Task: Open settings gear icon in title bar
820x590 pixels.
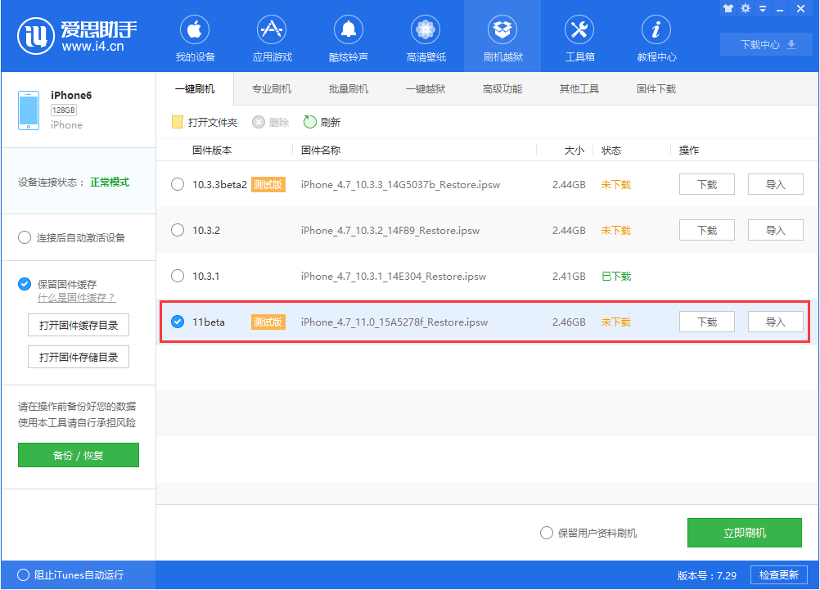Action: click(x=746, y=8)
